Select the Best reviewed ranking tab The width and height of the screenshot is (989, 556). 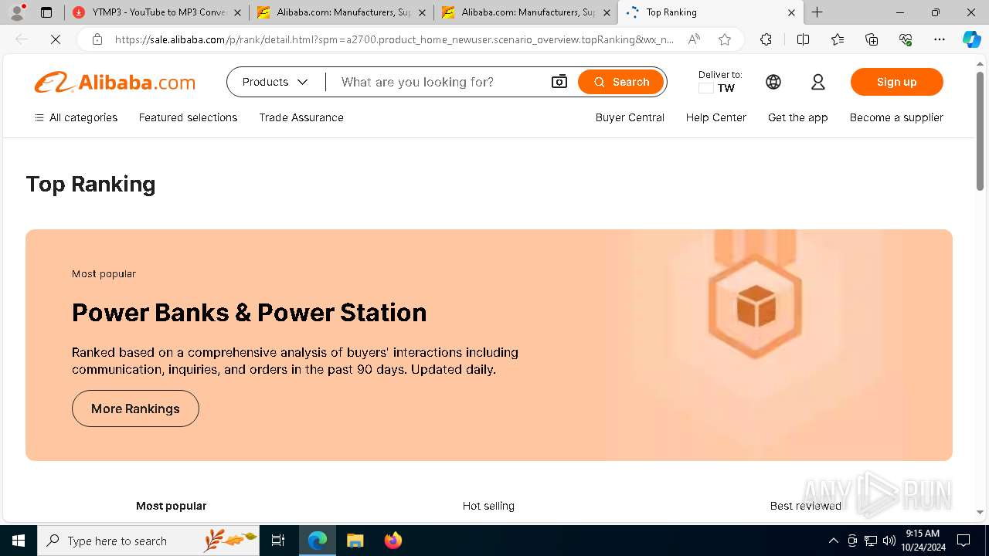coord(805,506)
